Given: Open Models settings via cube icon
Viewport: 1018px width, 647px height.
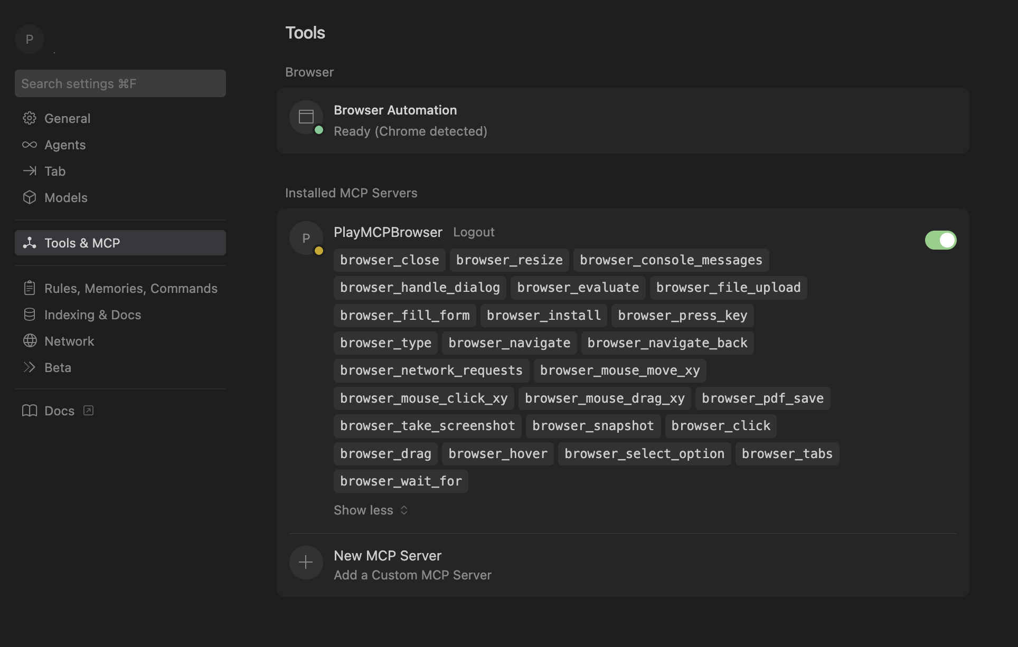Looking at the screenshot, I should click(30, 197).
